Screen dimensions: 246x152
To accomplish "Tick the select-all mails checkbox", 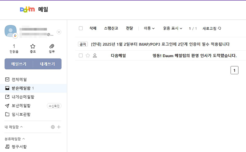I will click(81, 28).
